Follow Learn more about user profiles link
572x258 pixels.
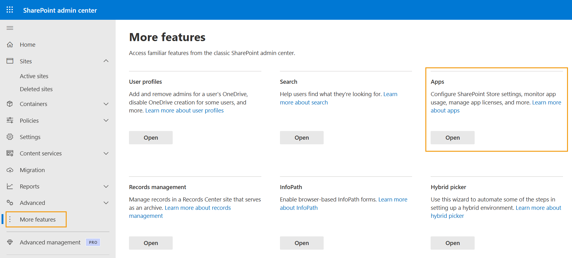tap(184, 111)
